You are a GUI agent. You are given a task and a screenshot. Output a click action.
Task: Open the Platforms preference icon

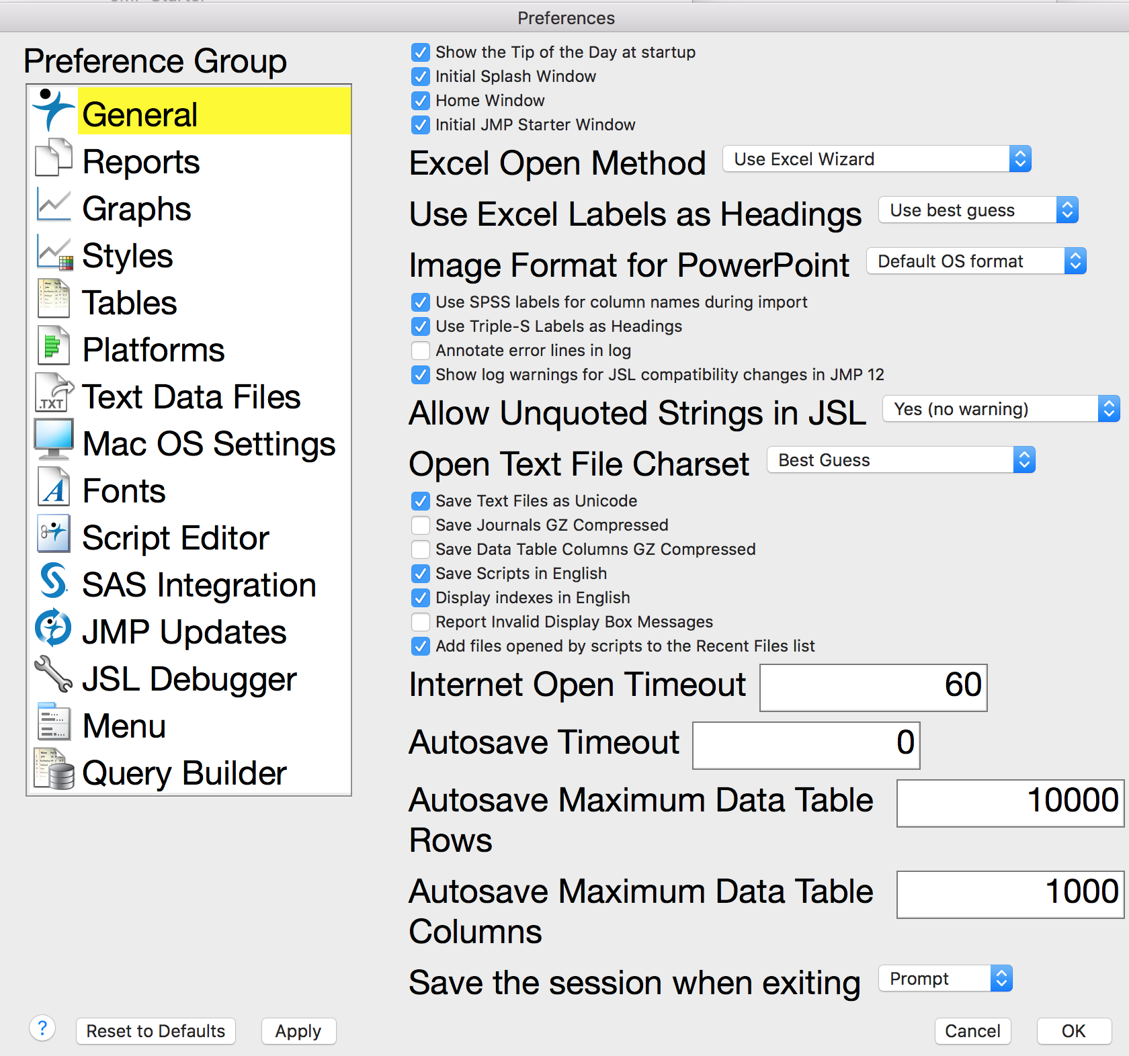click(x=53, y=347)
